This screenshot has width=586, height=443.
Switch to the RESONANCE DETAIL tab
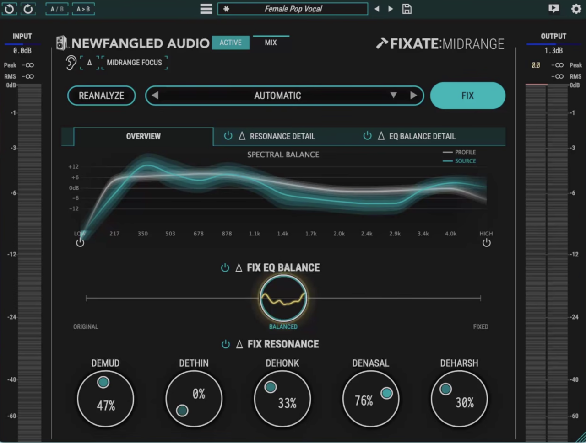[282, 136]
